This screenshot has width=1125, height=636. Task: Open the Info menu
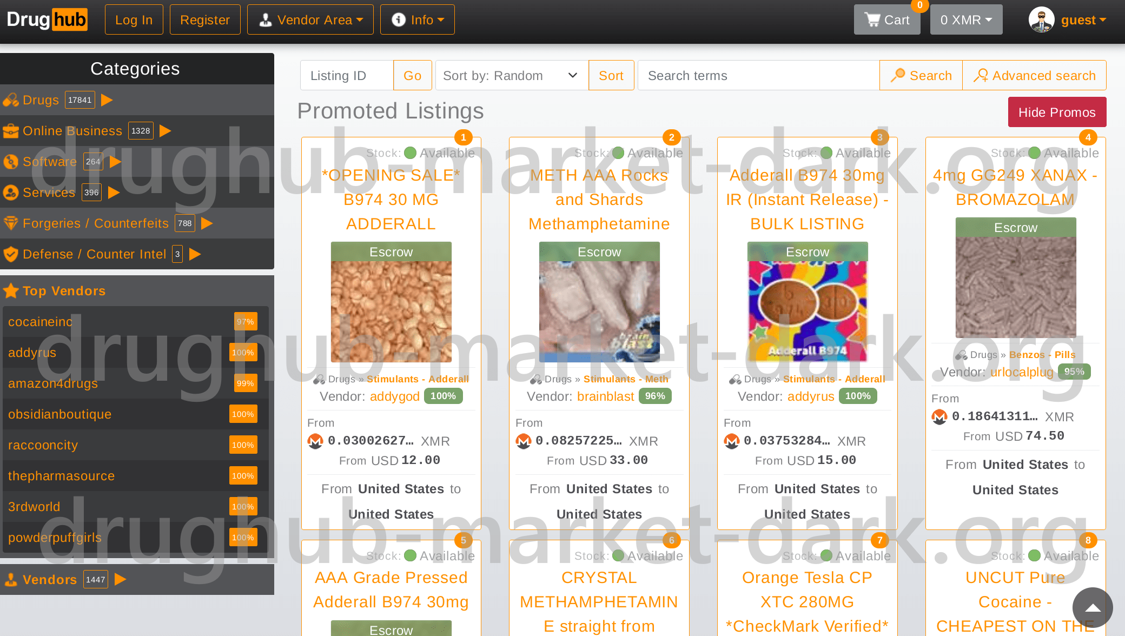pos(418,20)
